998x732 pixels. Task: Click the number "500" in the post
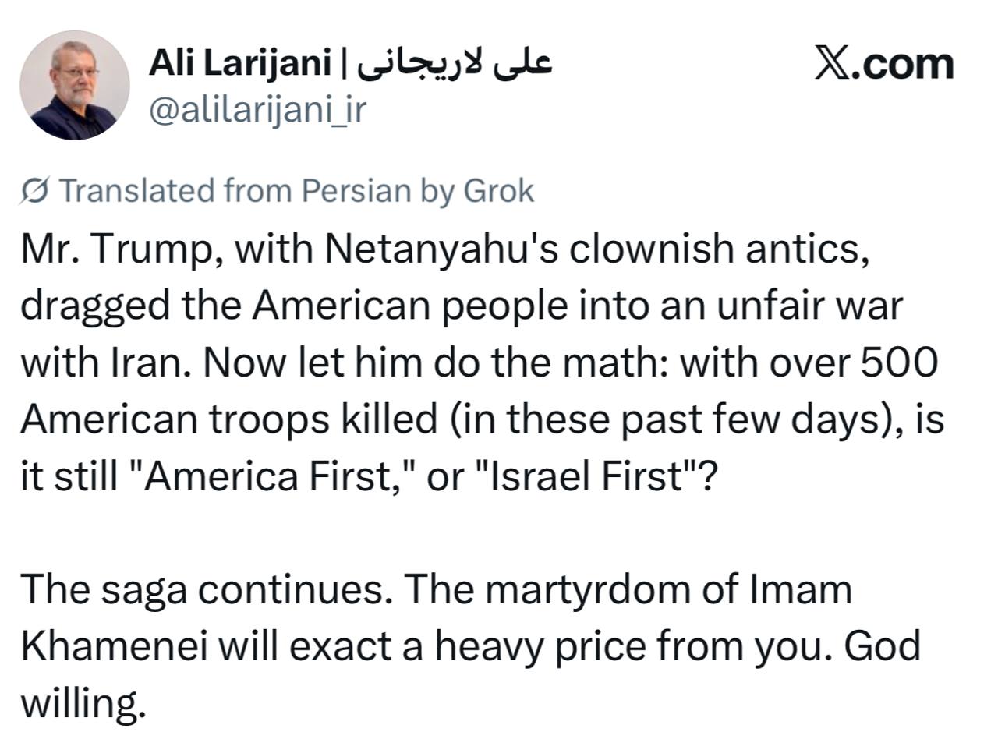coord(899,362)
